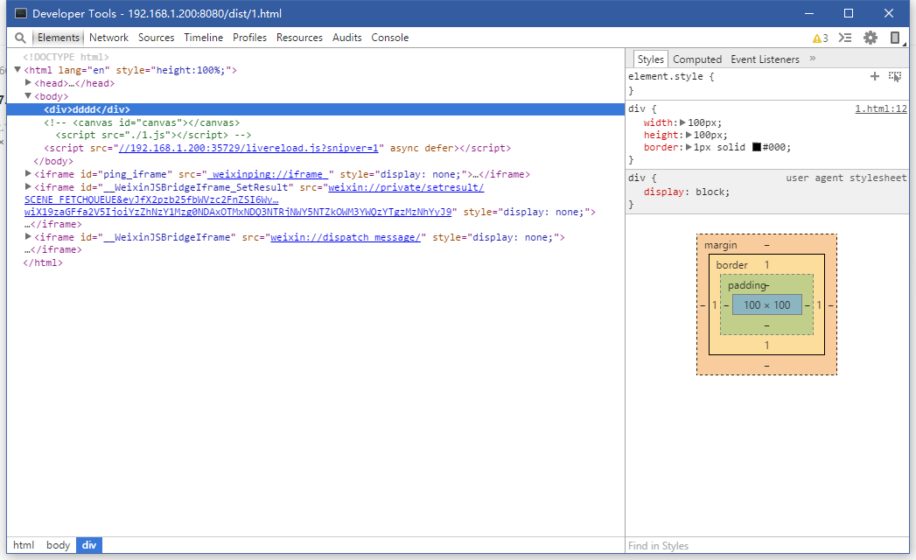Expand the border shorthand property triangle

pos(689,147)
